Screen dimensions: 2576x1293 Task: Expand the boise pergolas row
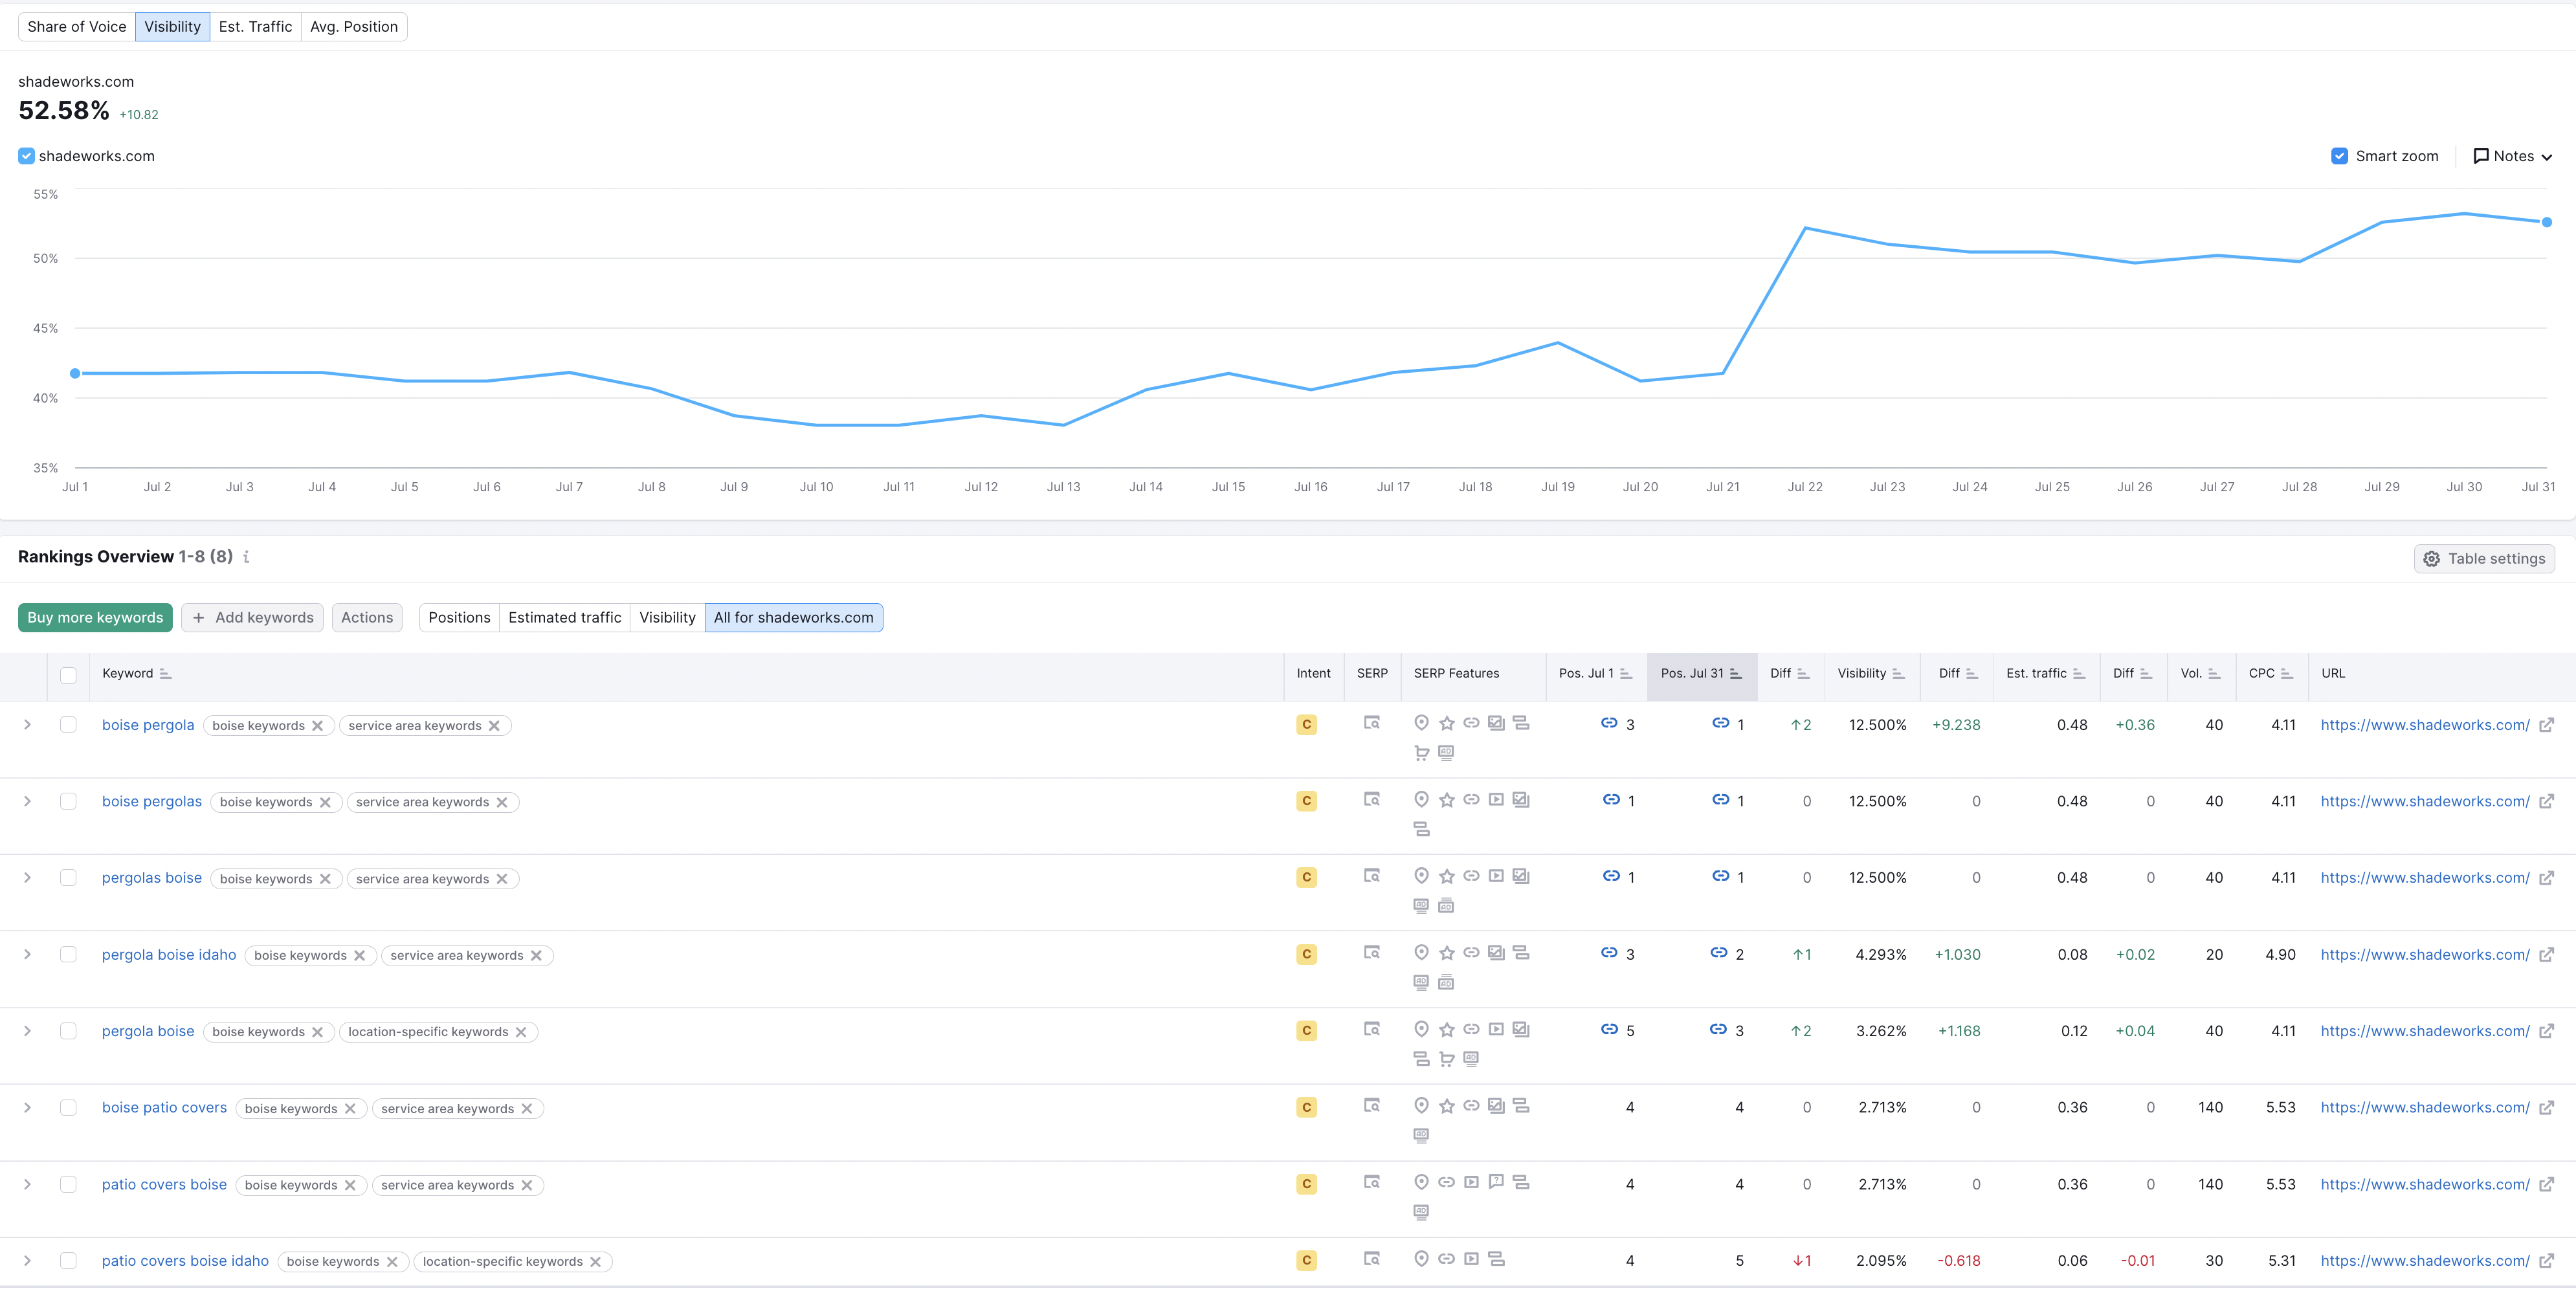27,801
